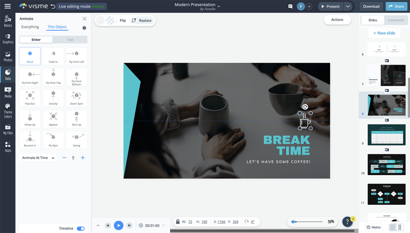Open the Modern Presentation title dropdown
The width and height of the screenshot is (410, 233).
tap(218, 6)
